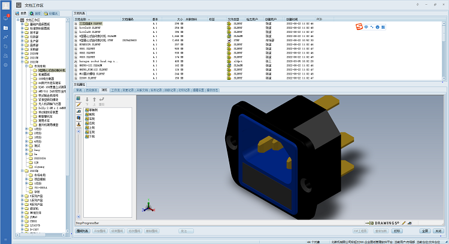Click the return arrow icon in view toolbar
This screenshot has height=244, width=449.
101,100
